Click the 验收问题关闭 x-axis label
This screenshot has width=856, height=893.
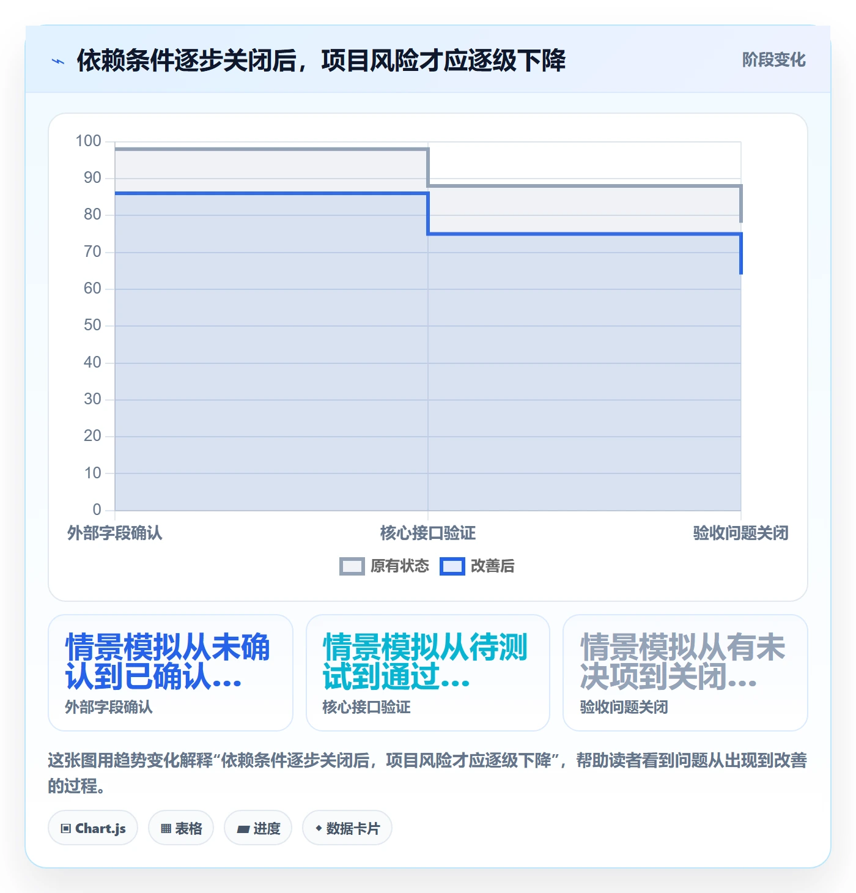[x=741, y=533]
